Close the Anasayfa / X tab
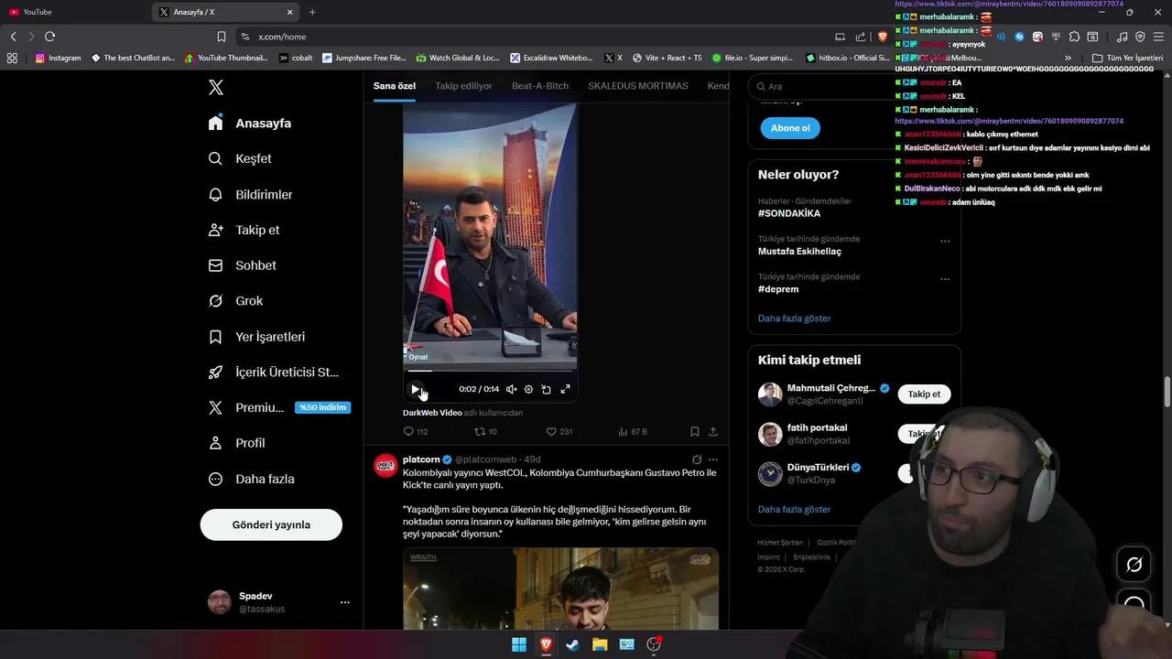Screen dimensions: 1172x659 point(290,12)
